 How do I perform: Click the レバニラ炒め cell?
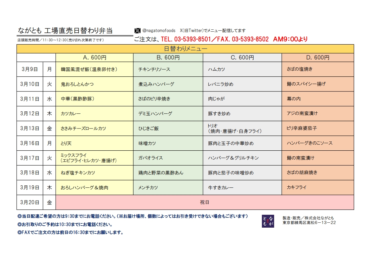click(242, 84)
